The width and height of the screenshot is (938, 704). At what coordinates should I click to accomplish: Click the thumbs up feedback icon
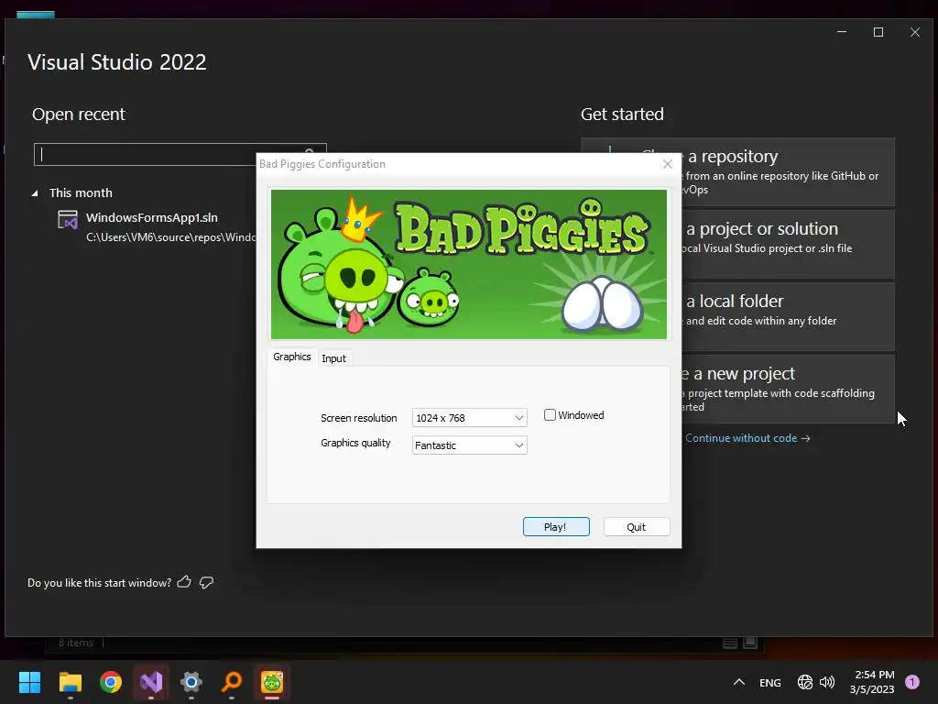[x=184, y=582]
